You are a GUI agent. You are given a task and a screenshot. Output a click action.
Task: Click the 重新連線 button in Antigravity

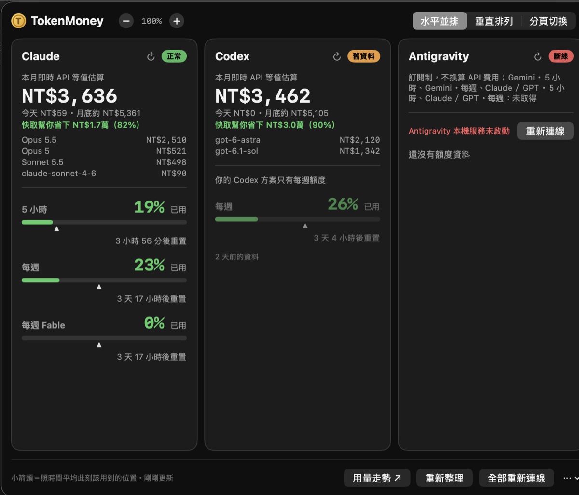[x=545, y=131]
